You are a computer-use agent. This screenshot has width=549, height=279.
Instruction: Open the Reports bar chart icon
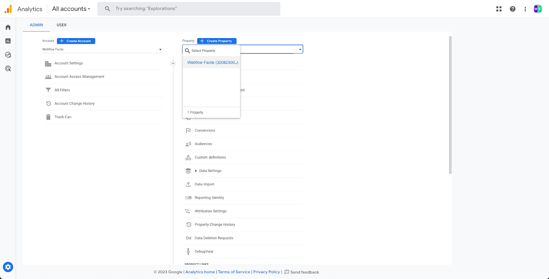(8, 41)
